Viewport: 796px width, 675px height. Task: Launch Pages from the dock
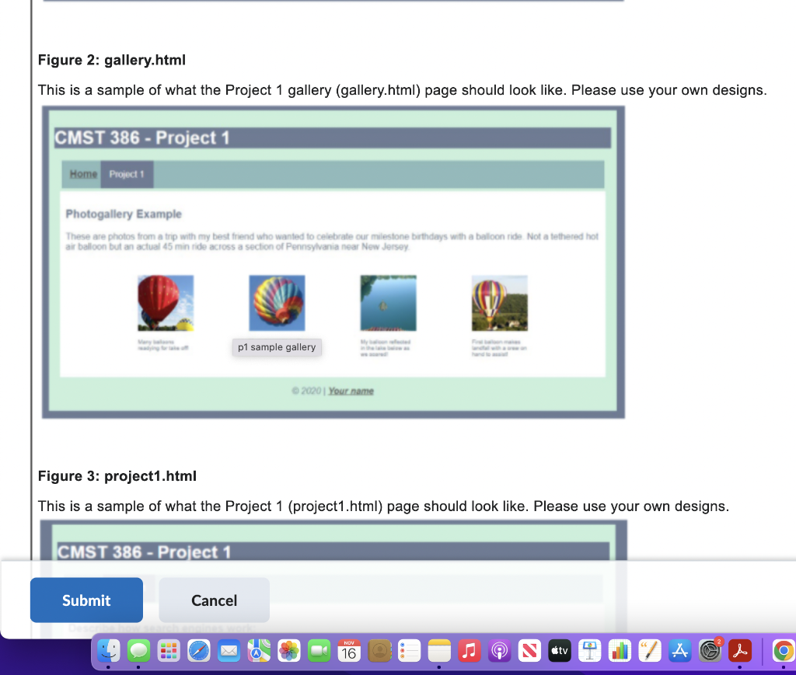pos(649,651)
